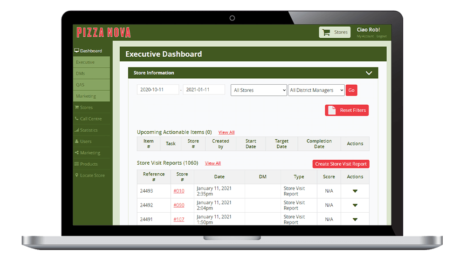The image size is (466, 270).
Task: Open Statistics in the sidebar
Action: coord(89,130)
